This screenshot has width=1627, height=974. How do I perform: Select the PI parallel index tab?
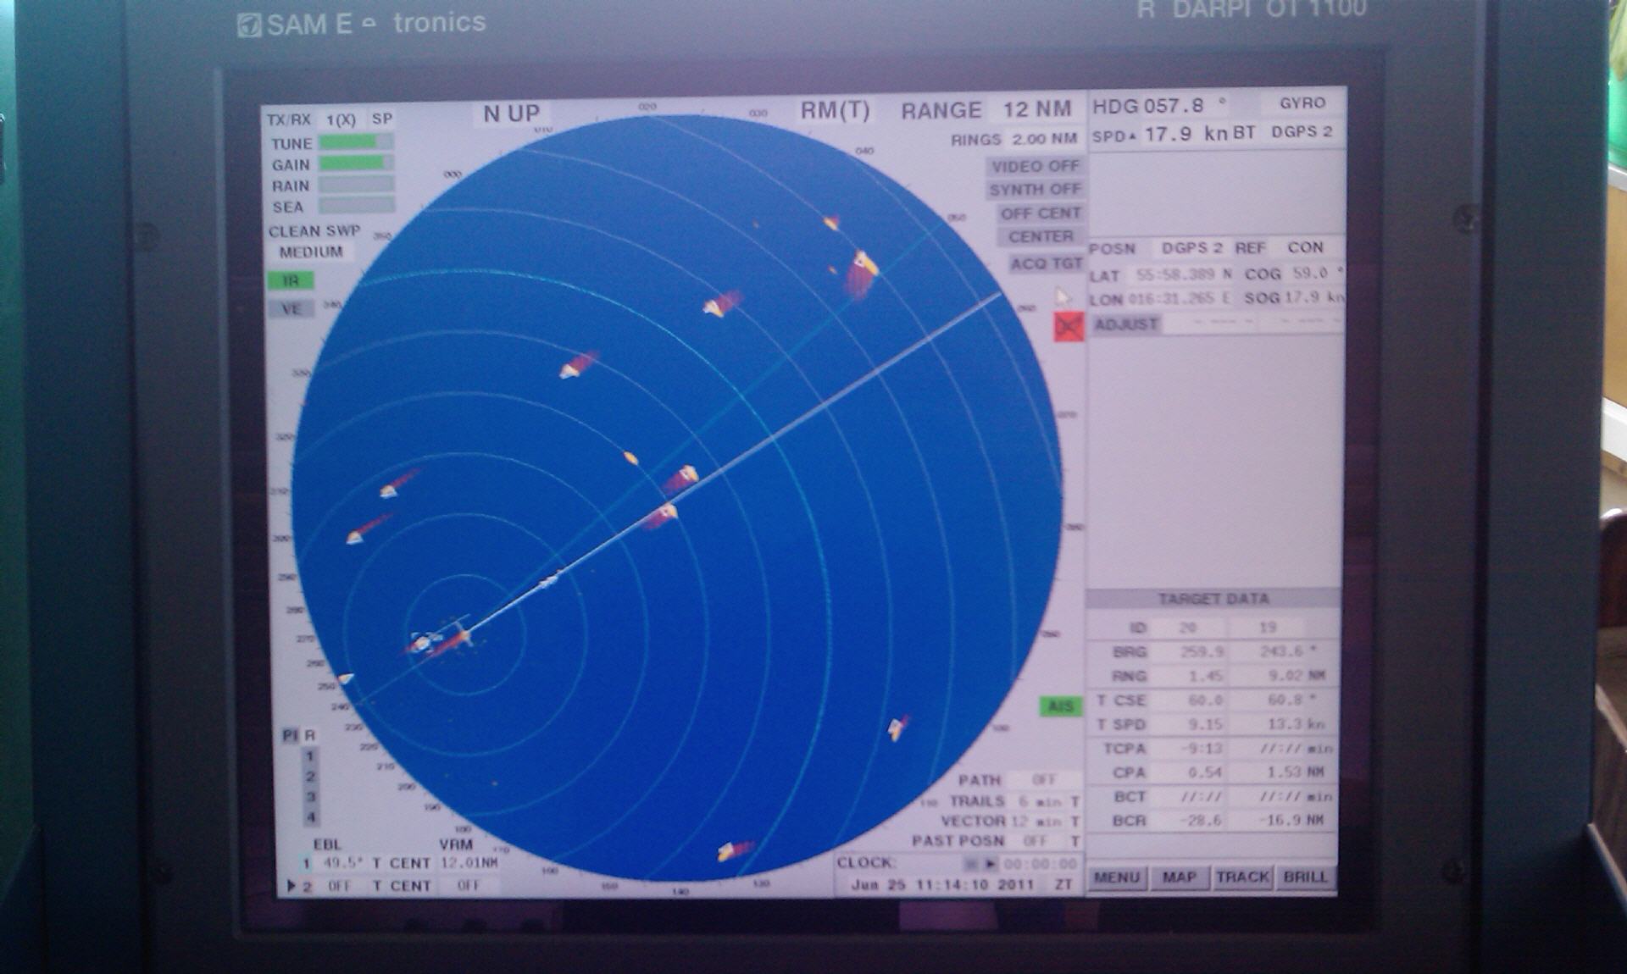(x=289, y=735)
